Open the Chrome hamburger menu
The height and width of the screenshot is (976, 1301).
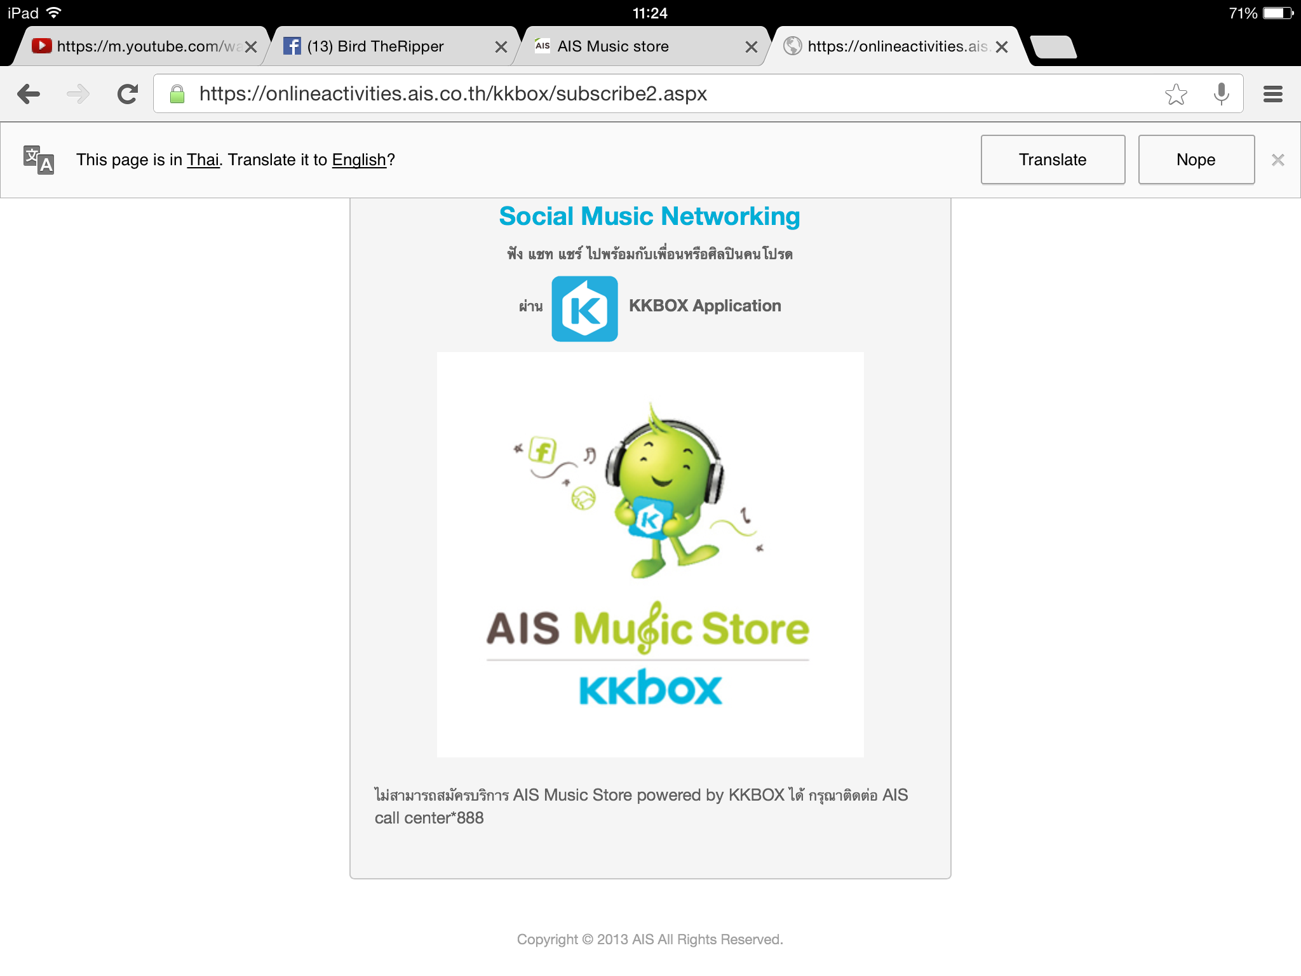[1272, 94]
